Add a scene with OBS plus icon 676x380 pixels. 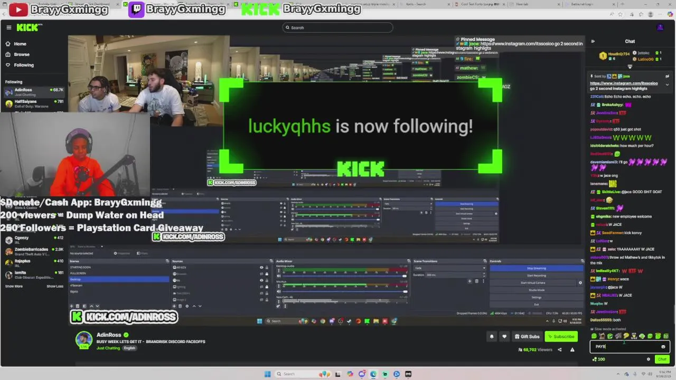point(71,306)
